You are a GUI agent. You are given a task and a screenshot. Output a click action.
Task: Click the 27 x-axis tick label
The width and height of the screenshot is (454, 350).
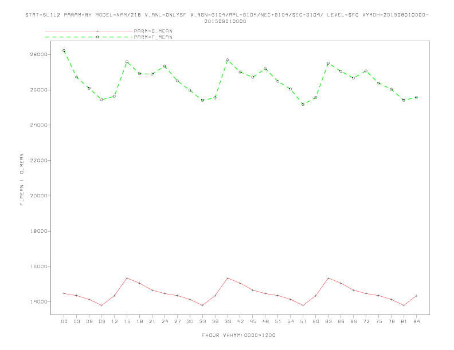point(177,321)
